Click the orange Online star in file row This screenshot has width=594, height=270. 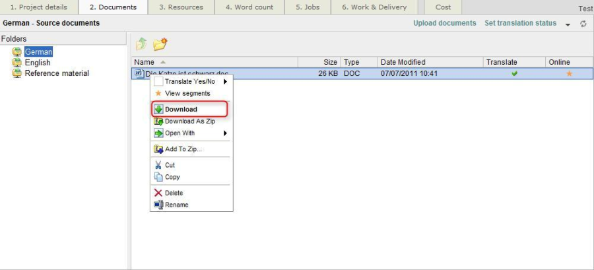pyautogui.click(x=570, y=73)
